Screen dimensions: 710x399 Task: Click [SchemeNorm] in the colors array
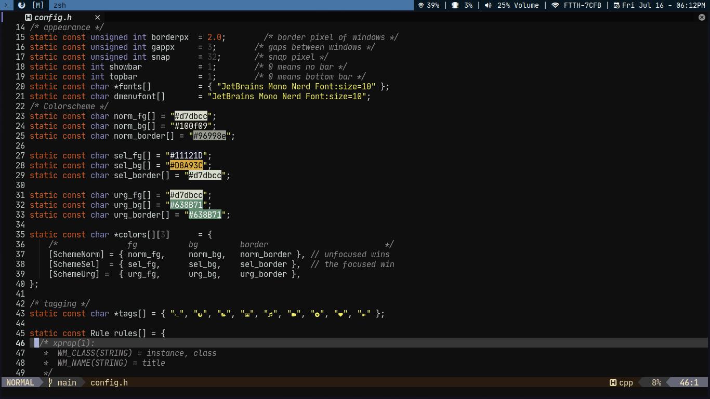click(76, 255)
